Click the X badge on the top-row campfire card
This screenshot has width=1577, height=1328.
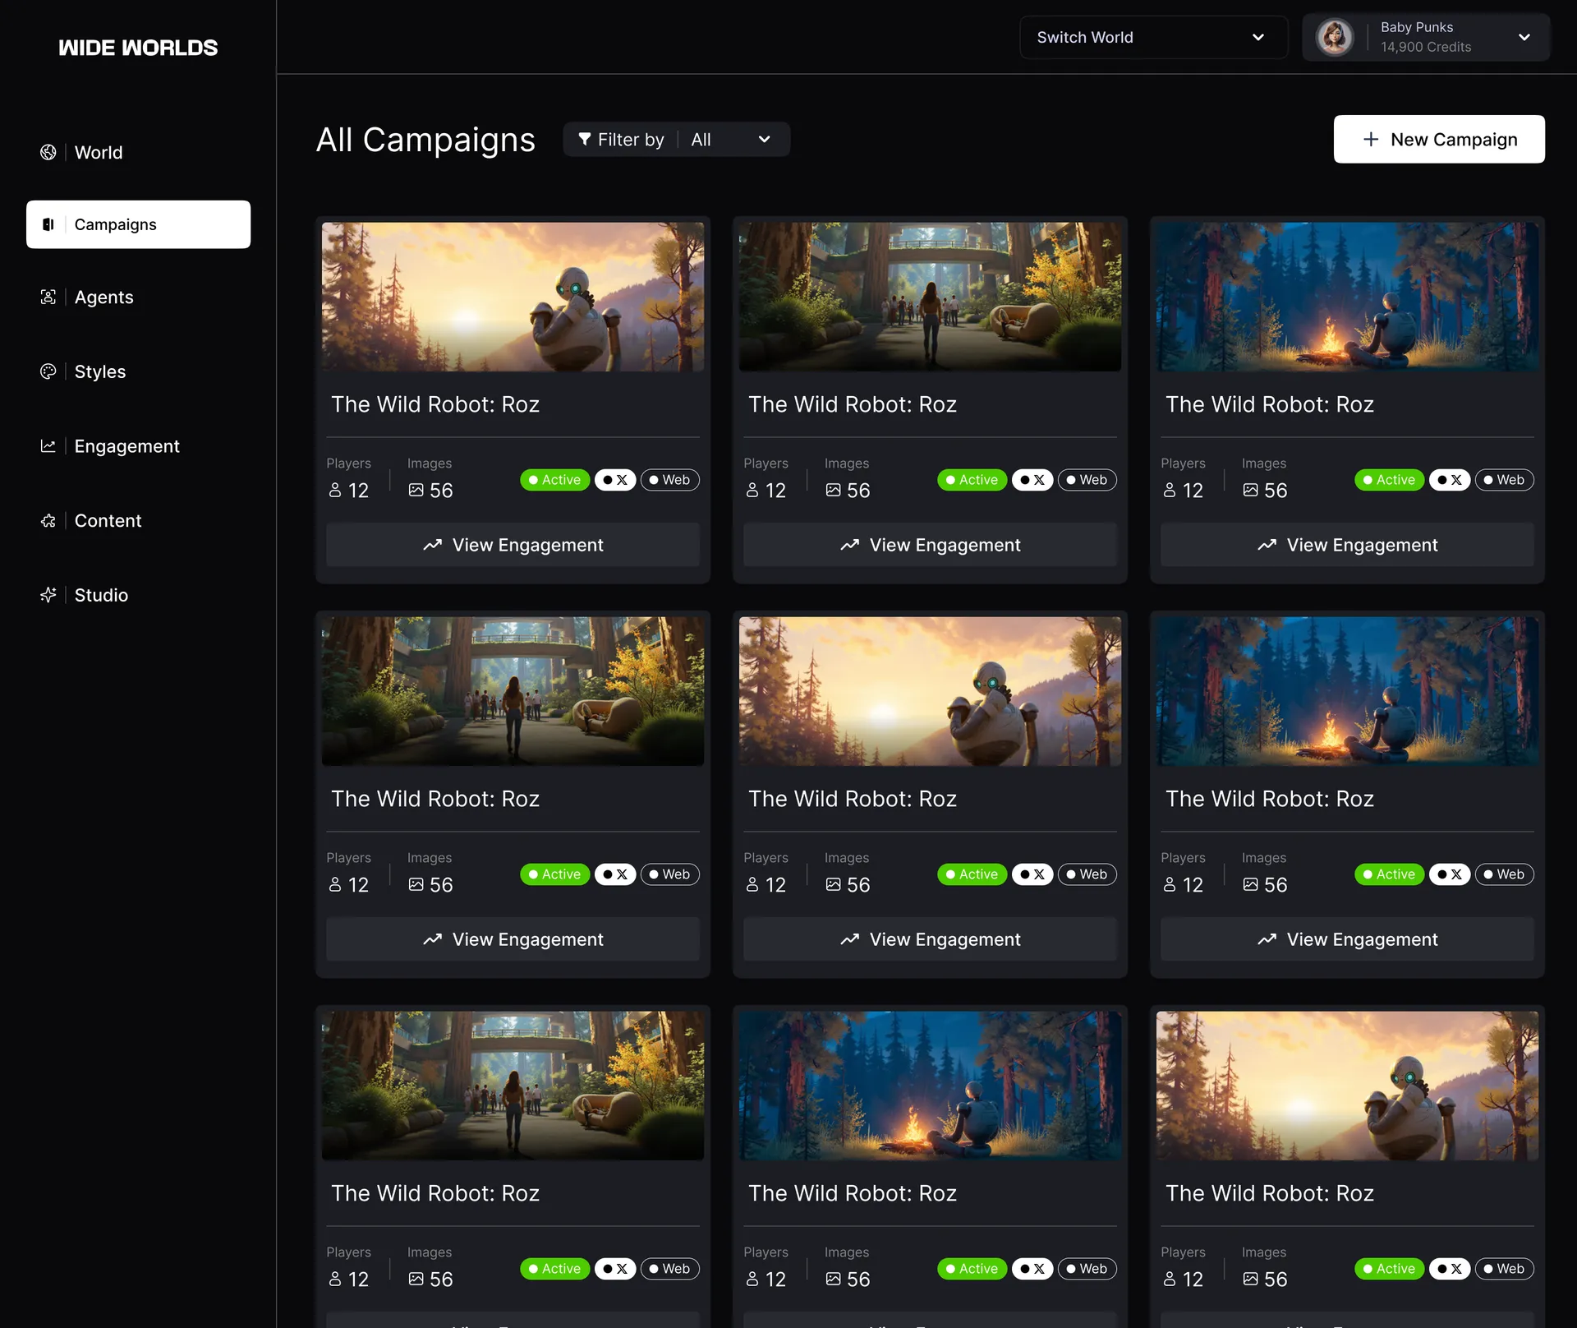click(x=1450, y=480)
